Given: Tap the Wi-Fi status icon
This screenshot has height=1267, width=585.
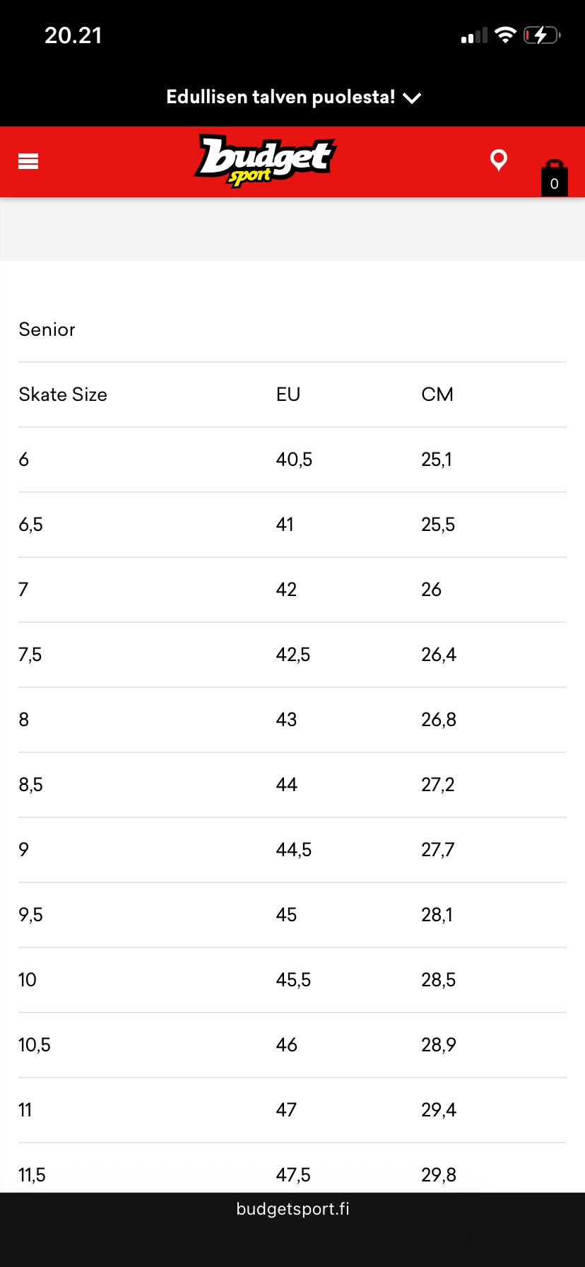Looking at the screenshot, I should coord(505,35).
